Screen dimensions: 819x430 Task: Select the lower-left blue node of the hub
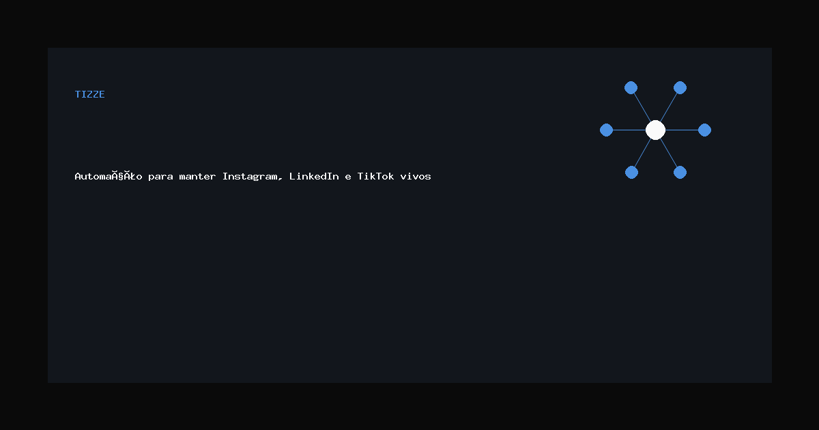631,172
